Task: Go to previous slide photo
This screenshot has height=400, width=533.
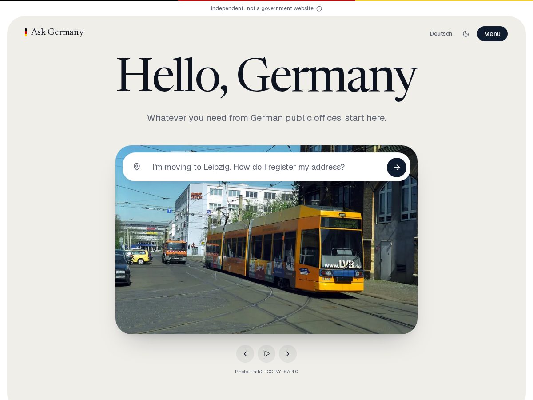Action: tap(245, 354)
